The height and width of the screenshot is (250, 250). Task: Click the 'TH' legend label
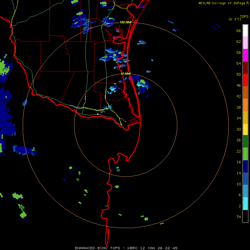pos(239,217)
